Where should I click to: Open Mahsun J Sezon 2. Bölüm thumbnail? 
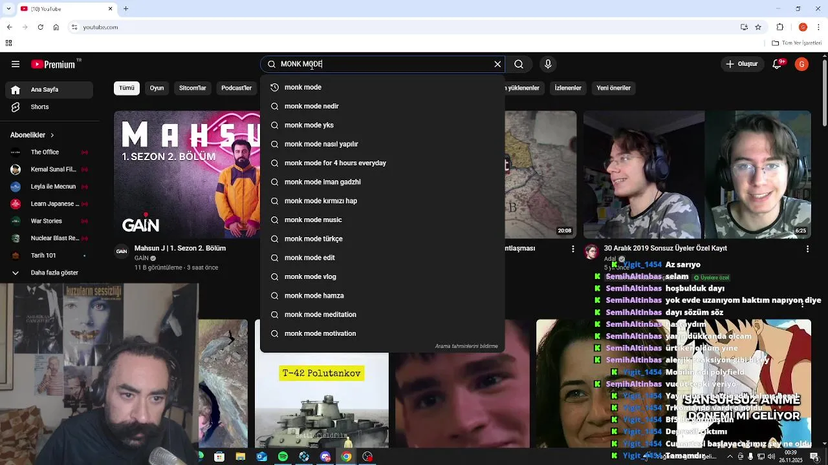coord(187,174)
